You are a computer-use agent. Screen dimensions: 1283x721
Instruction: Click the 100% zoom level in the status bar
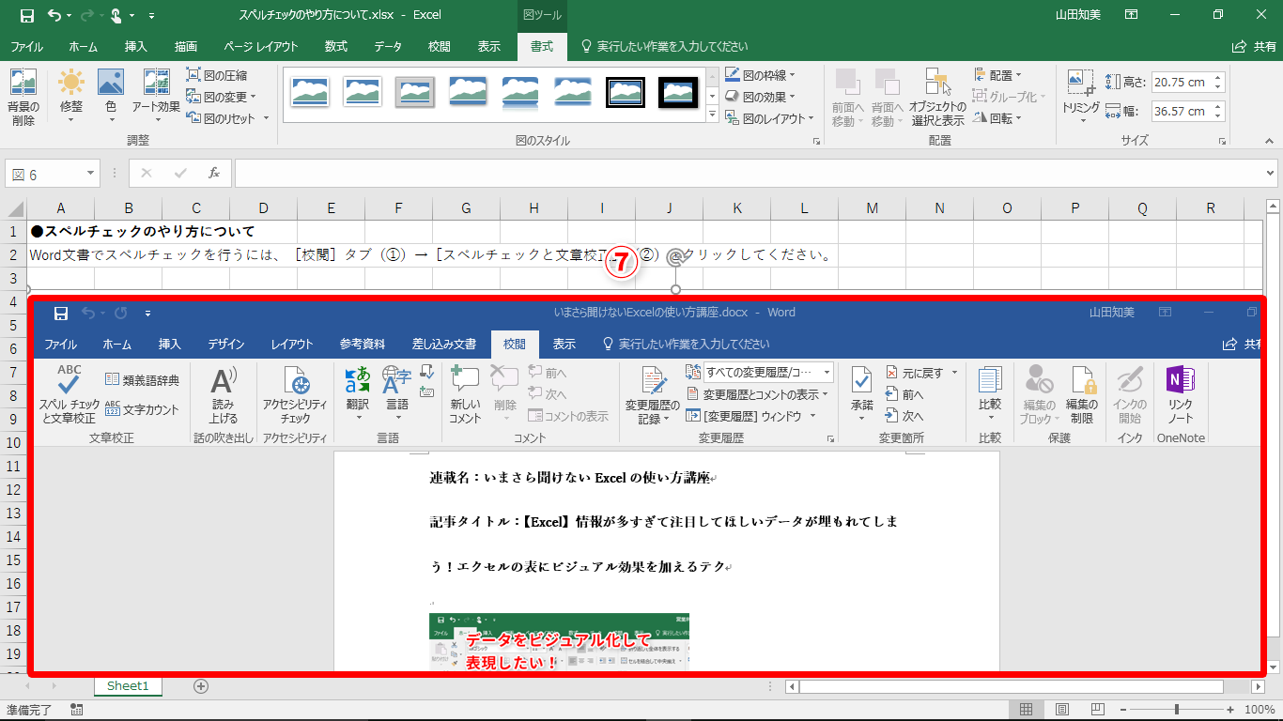(1260, 710)
